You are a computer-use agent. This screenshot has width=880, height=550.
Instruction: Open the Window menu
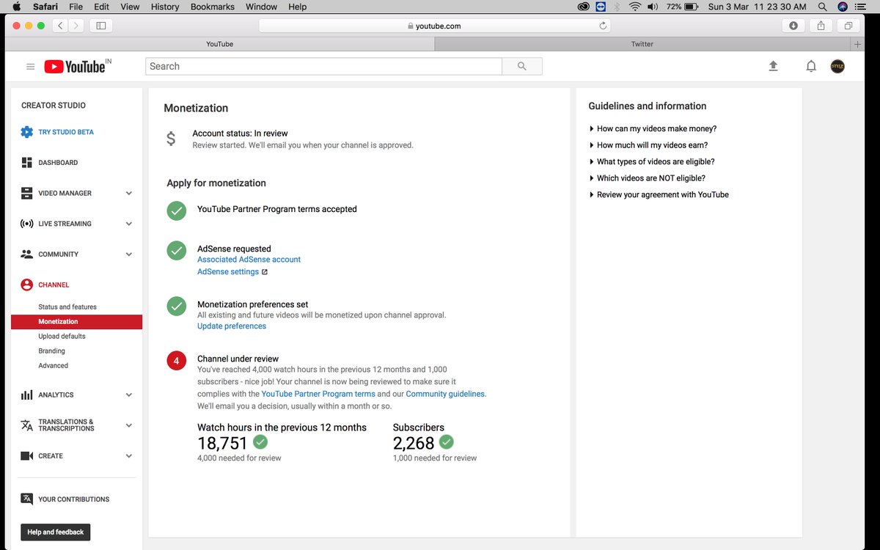[261, 7]
